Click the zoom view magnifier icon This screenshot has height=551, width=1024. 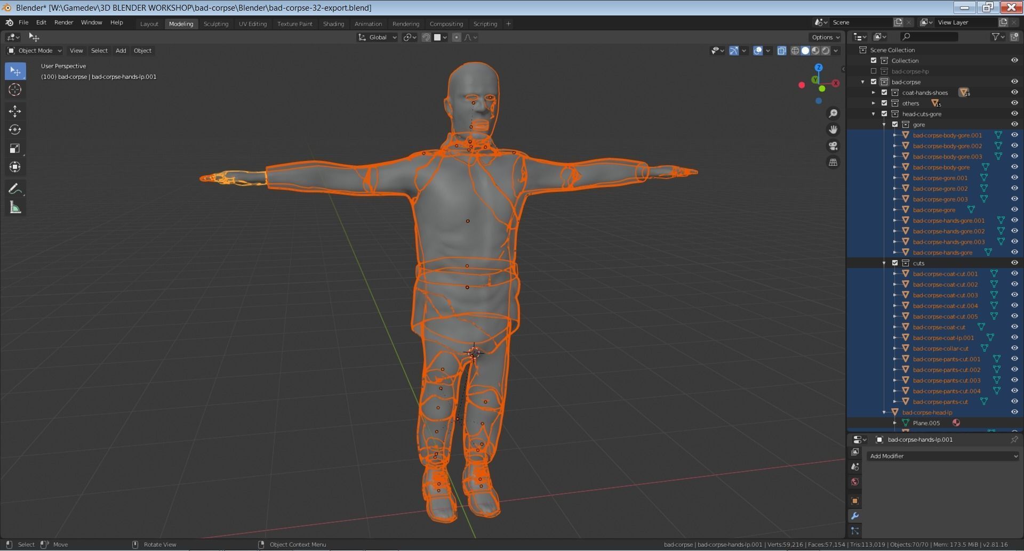click(x=833, y=114)
